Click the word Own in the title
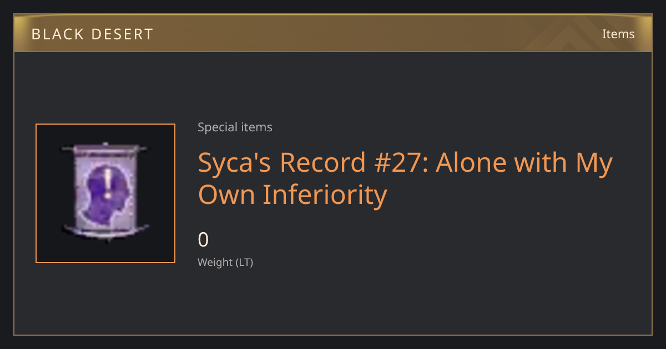The width and height of the screenshot is (666, 349). (x=227, y=196)
